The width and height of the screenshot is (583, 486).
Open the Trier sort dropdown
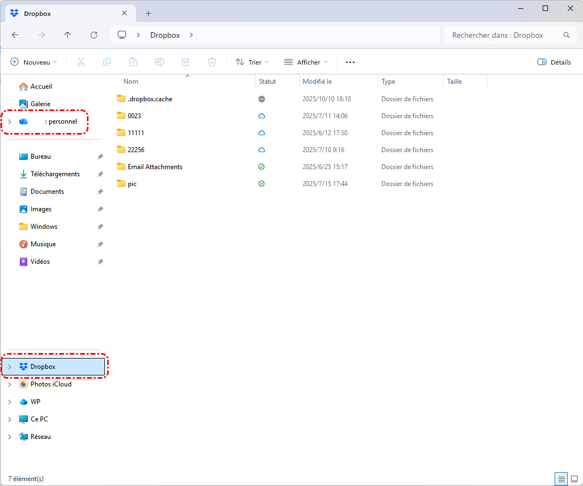(252, 62)
